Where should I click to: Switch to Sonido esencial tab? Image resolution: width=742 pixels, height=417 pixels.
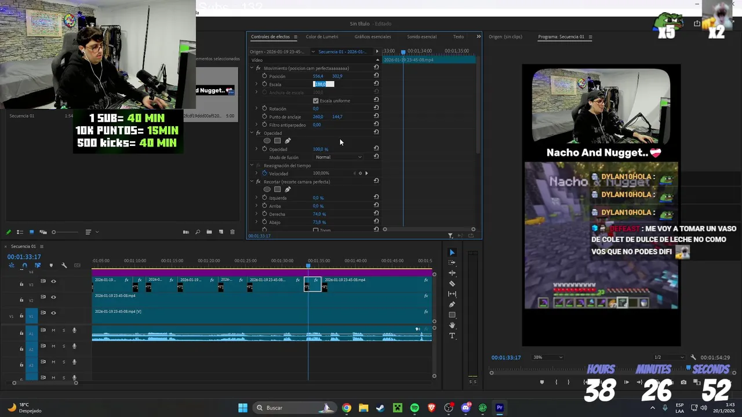[x=421, y=36]
